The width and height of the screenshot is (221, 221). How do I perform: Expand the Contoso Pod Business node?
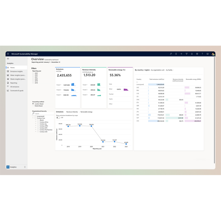coord(36,130)
